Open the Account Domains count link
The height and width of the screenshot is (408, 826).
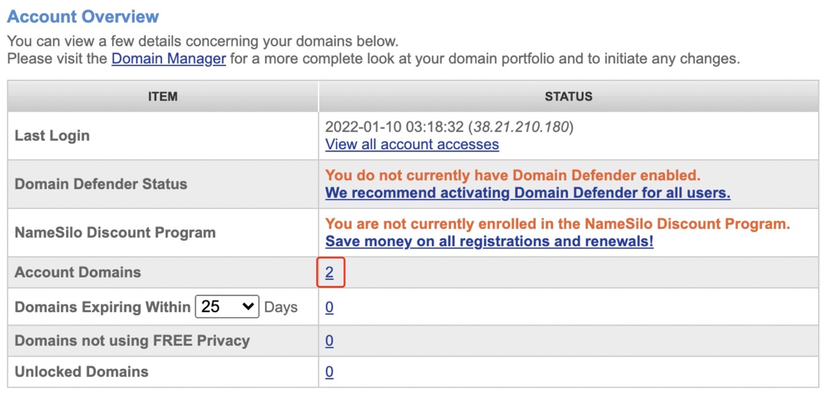(x=330, y=273)
